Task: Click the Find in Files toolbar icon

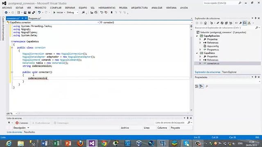Action: click(83, 13)
